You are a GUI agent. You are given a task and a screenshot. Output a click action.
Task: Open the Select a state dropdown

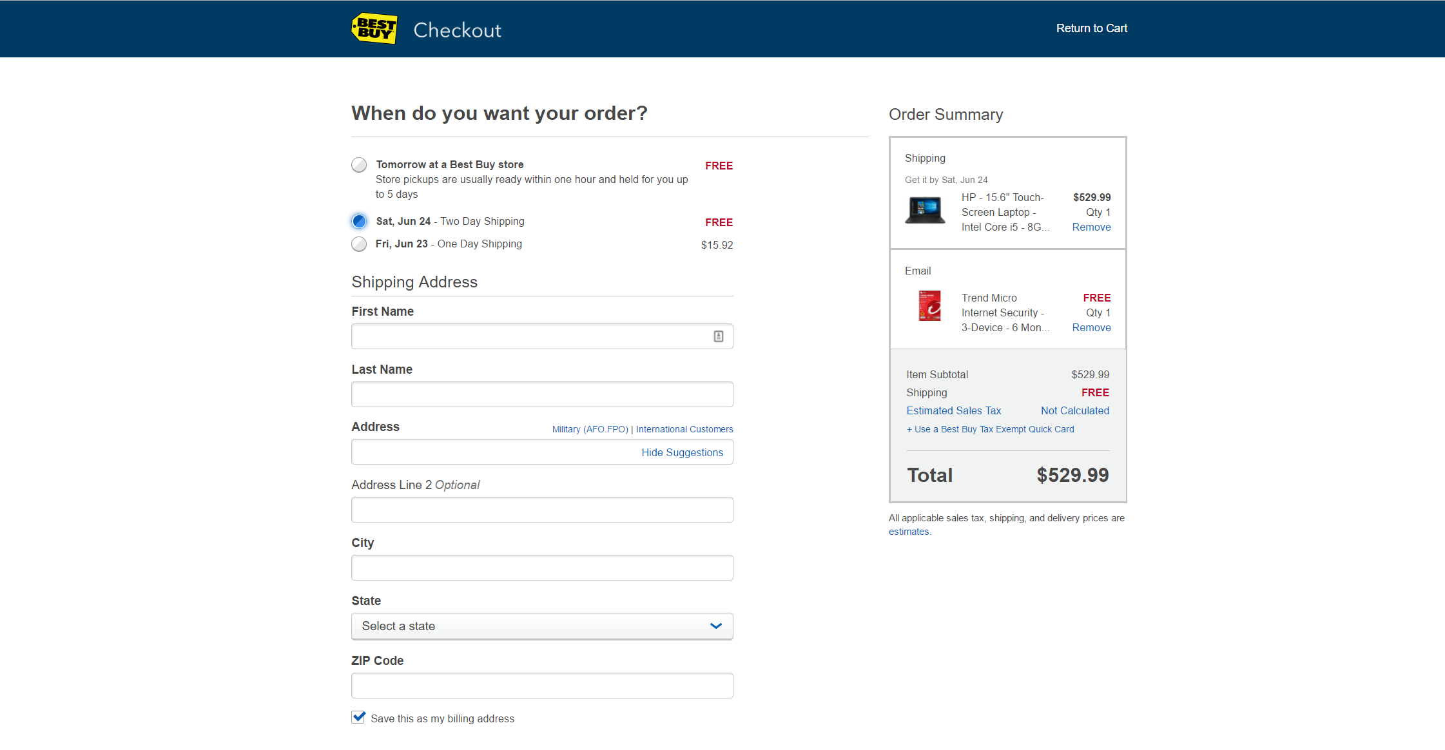(x=542, y=626)
